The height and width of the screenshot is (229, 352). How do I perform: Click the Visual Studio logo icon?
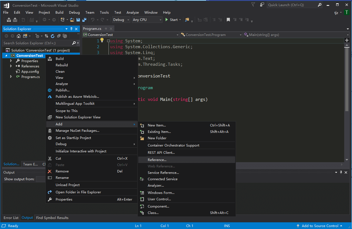pyautogui.click(x=6, y=5)
